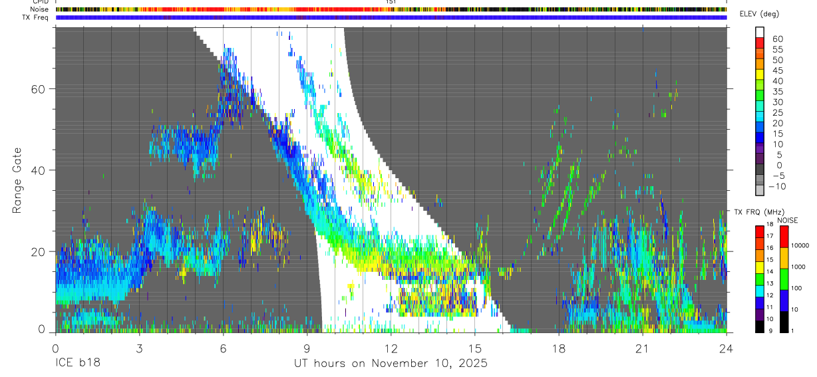
Task: Select the black bottom segment of TX FRQ bar
Action: pos(760,326)
